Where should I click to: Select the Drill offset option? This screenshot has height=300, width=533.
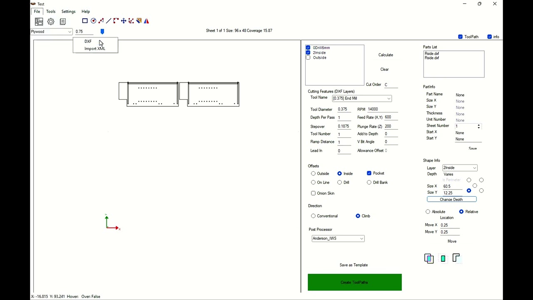coord(339,182)
